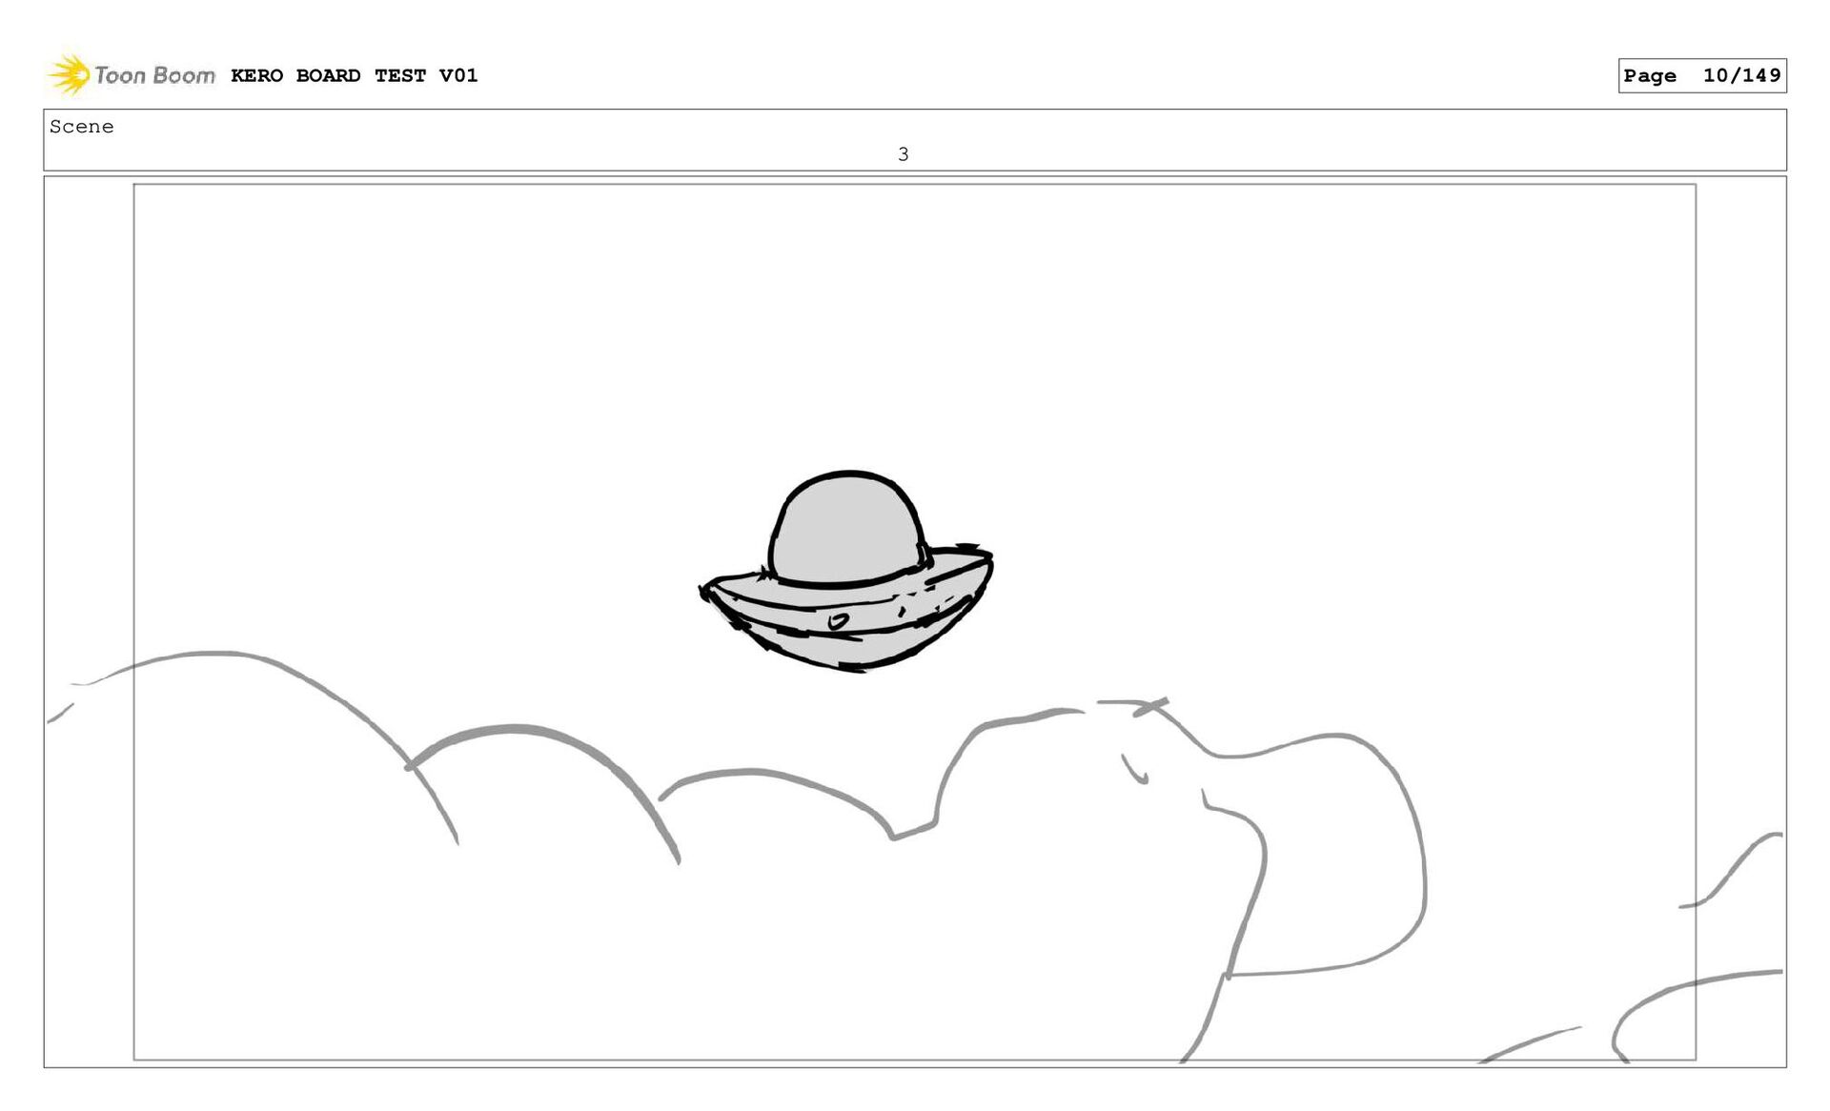Click the Toon Boom starburst logo icon
The height and width of the screenshot is (1111, 1830).
(x=69, y=74)
